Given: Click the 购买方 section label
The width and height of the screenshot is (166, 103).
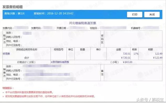Looking at the screenshot, I should [4, 39].
